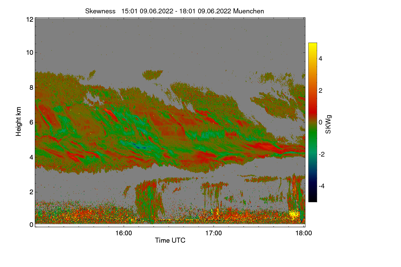Viewport: 401px width, 267px height.
Task: Click the 18:00 time tick label
Action: click(x=304, y=234)
